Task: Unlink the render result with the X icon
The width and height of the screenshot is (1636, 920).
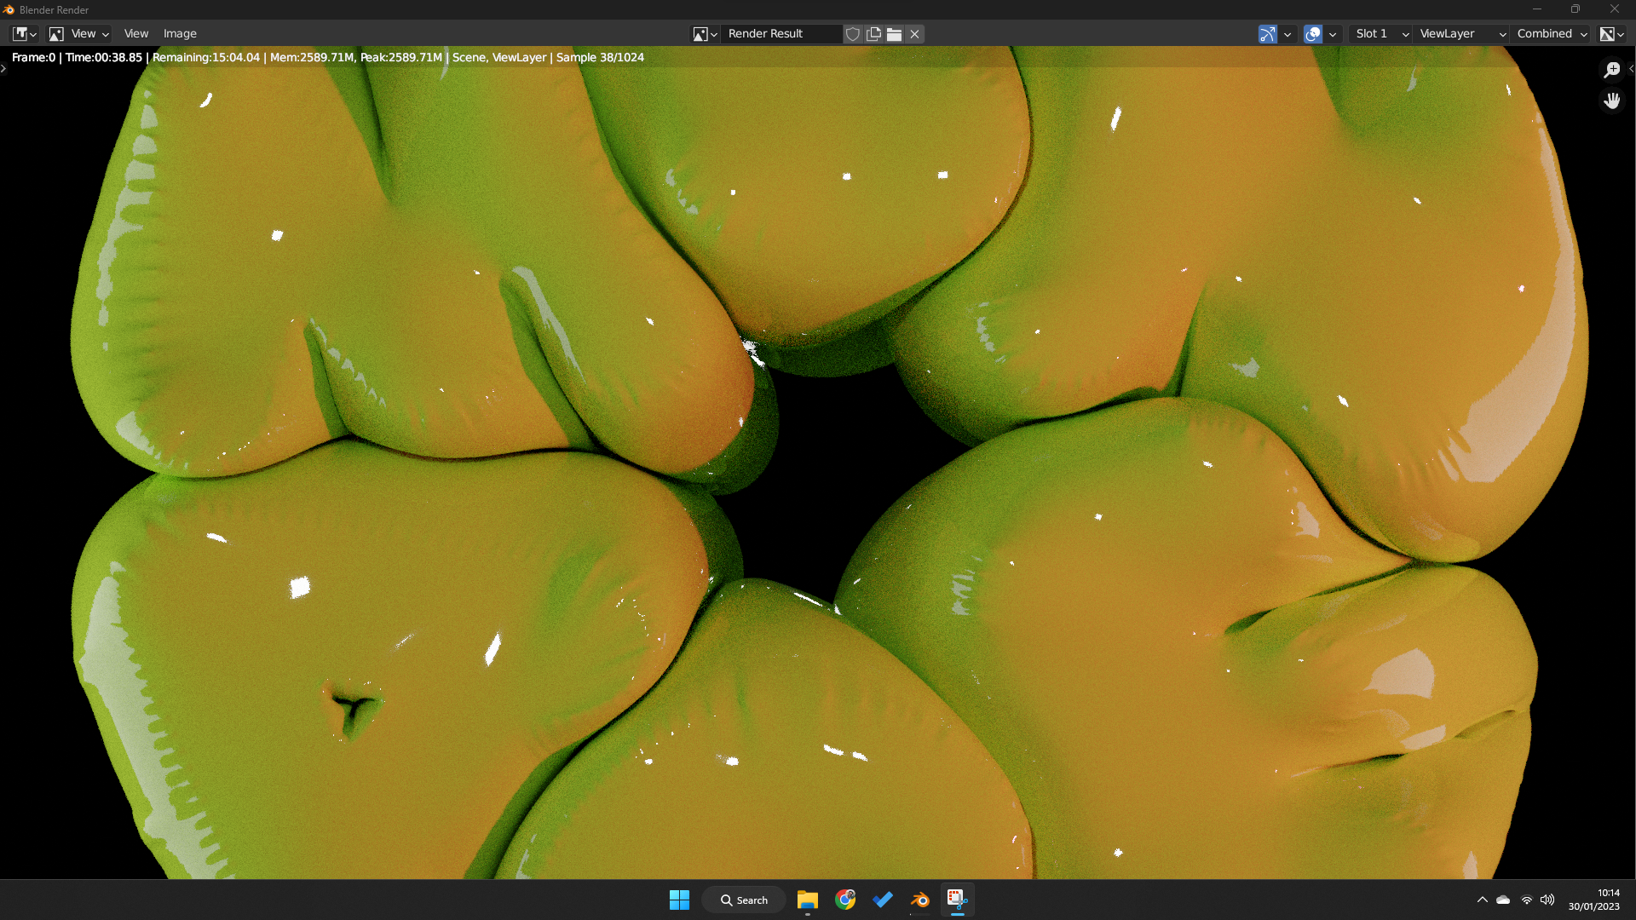Action: [x=913, y=34]
